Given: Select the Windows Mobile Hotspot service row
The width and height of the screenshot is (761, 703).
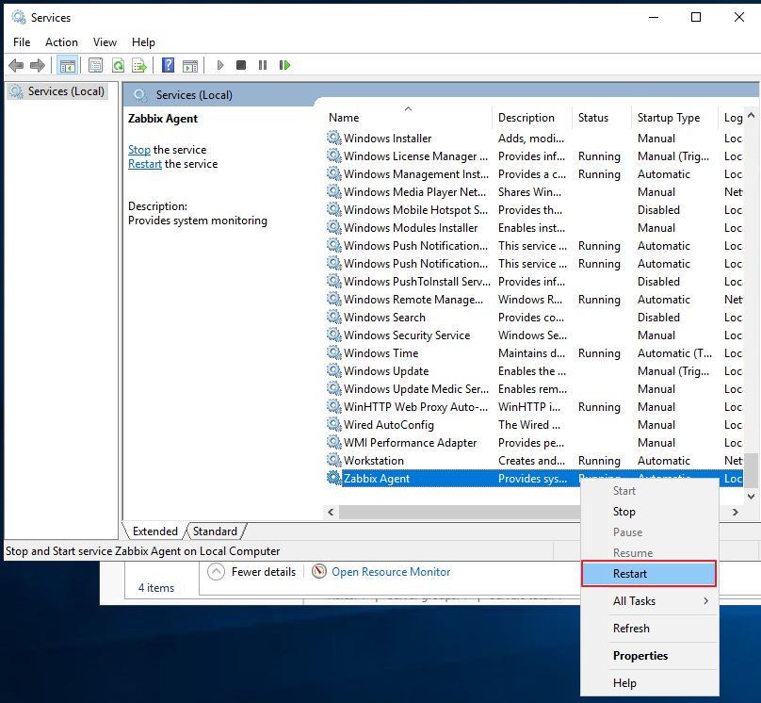Looking at the screenshot, I should pos(534,210).
